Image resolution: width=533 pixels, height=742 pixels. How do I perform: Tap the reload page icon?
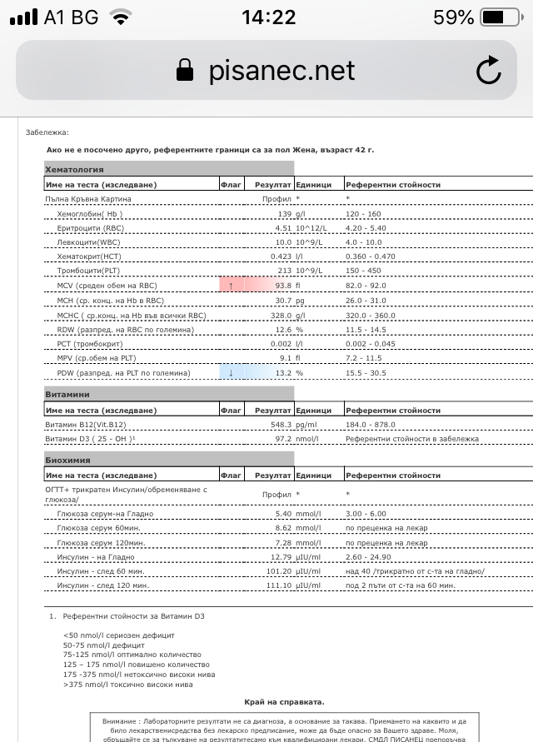tap(489, 71)
